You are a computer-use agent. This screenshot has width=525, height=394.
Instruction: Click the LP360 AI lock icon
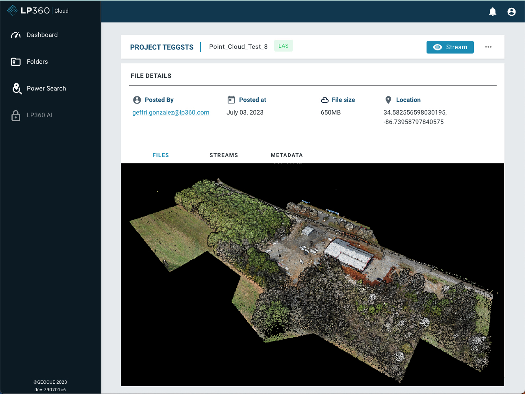coord(16,115)
